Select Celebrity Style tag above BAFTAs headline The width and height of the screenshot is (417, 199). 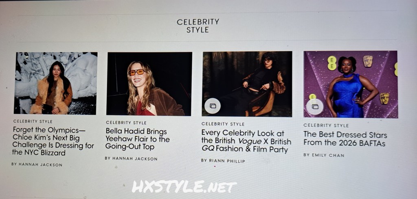pos(326,125)
